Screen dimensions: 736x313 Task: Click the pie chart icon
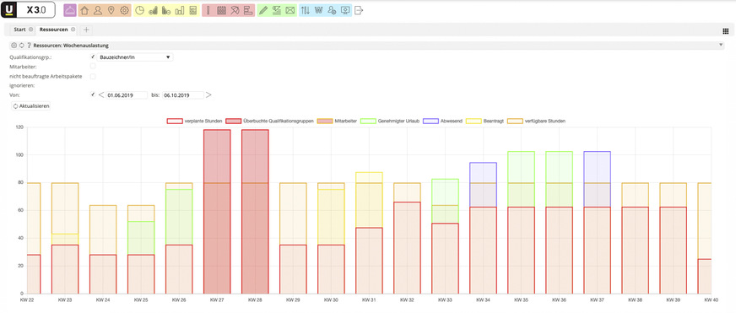140,10
